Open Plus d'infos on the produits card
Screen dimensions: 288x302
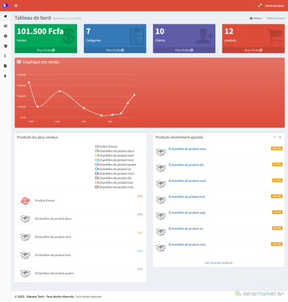(253, 50)
